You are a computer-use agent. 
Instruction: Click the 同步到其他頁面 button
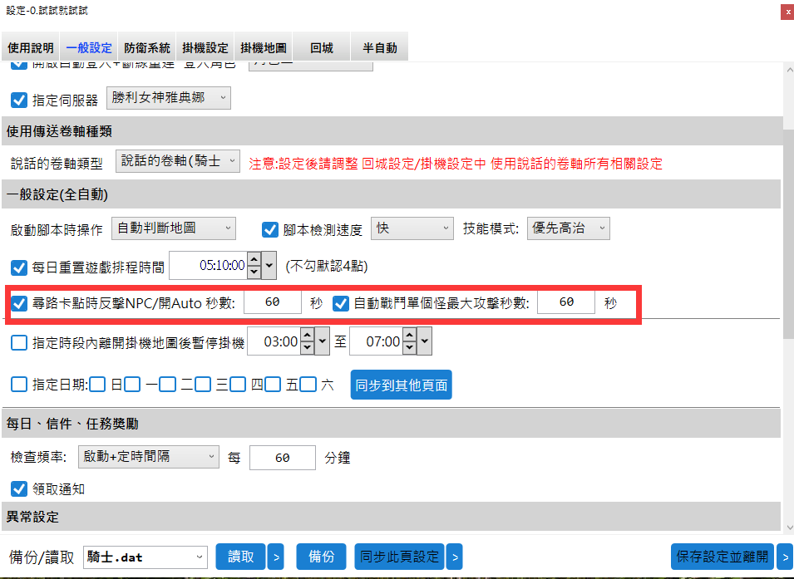tap(401, 385)
